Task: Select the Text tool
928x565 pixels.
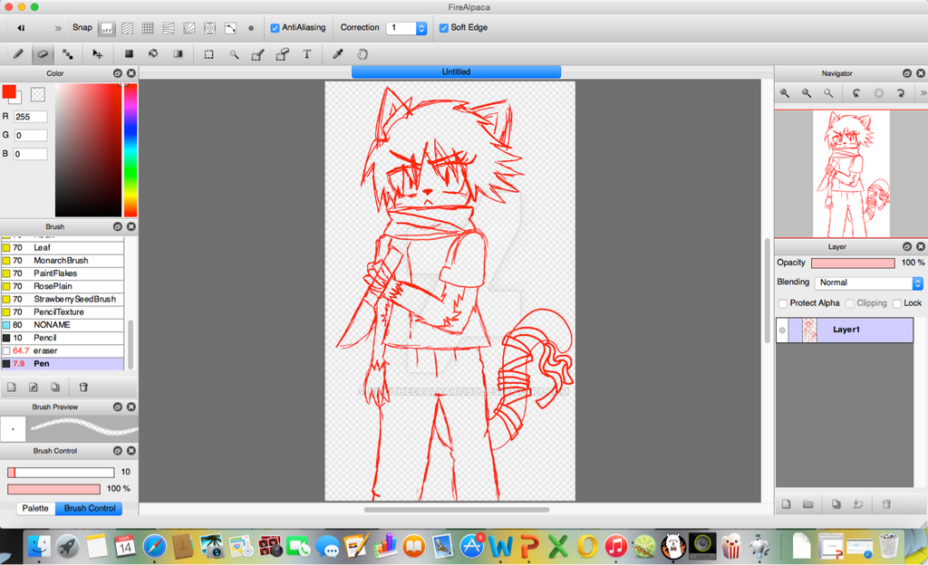Action: point(307,54)
